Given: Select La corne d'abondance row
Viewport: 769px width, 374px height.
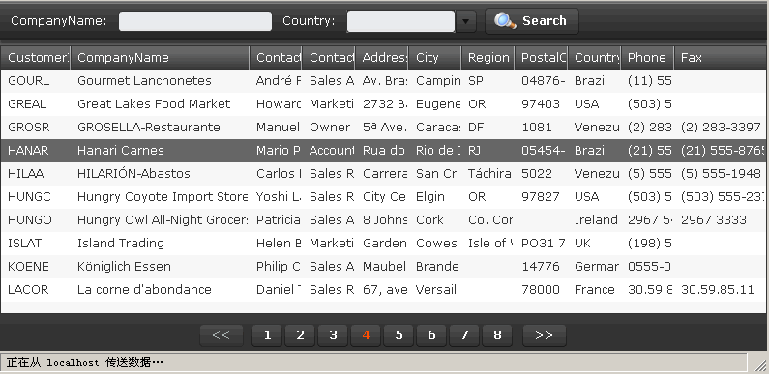Looking at the screenshot, I should (x=384, y=290).
